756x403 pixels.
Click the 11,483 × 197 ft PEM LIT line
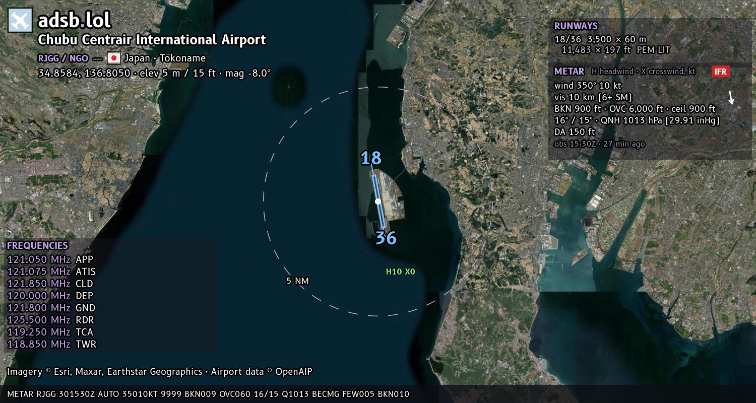click(615, 50)
